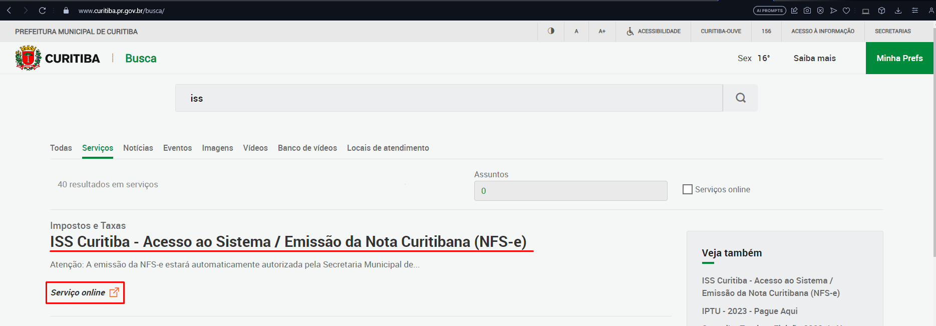Image resolution: width=936 pixels, height=326 pixels.
Task: Click the padlock site security icon
Action: pyautogui.click(x=66, y=11)
